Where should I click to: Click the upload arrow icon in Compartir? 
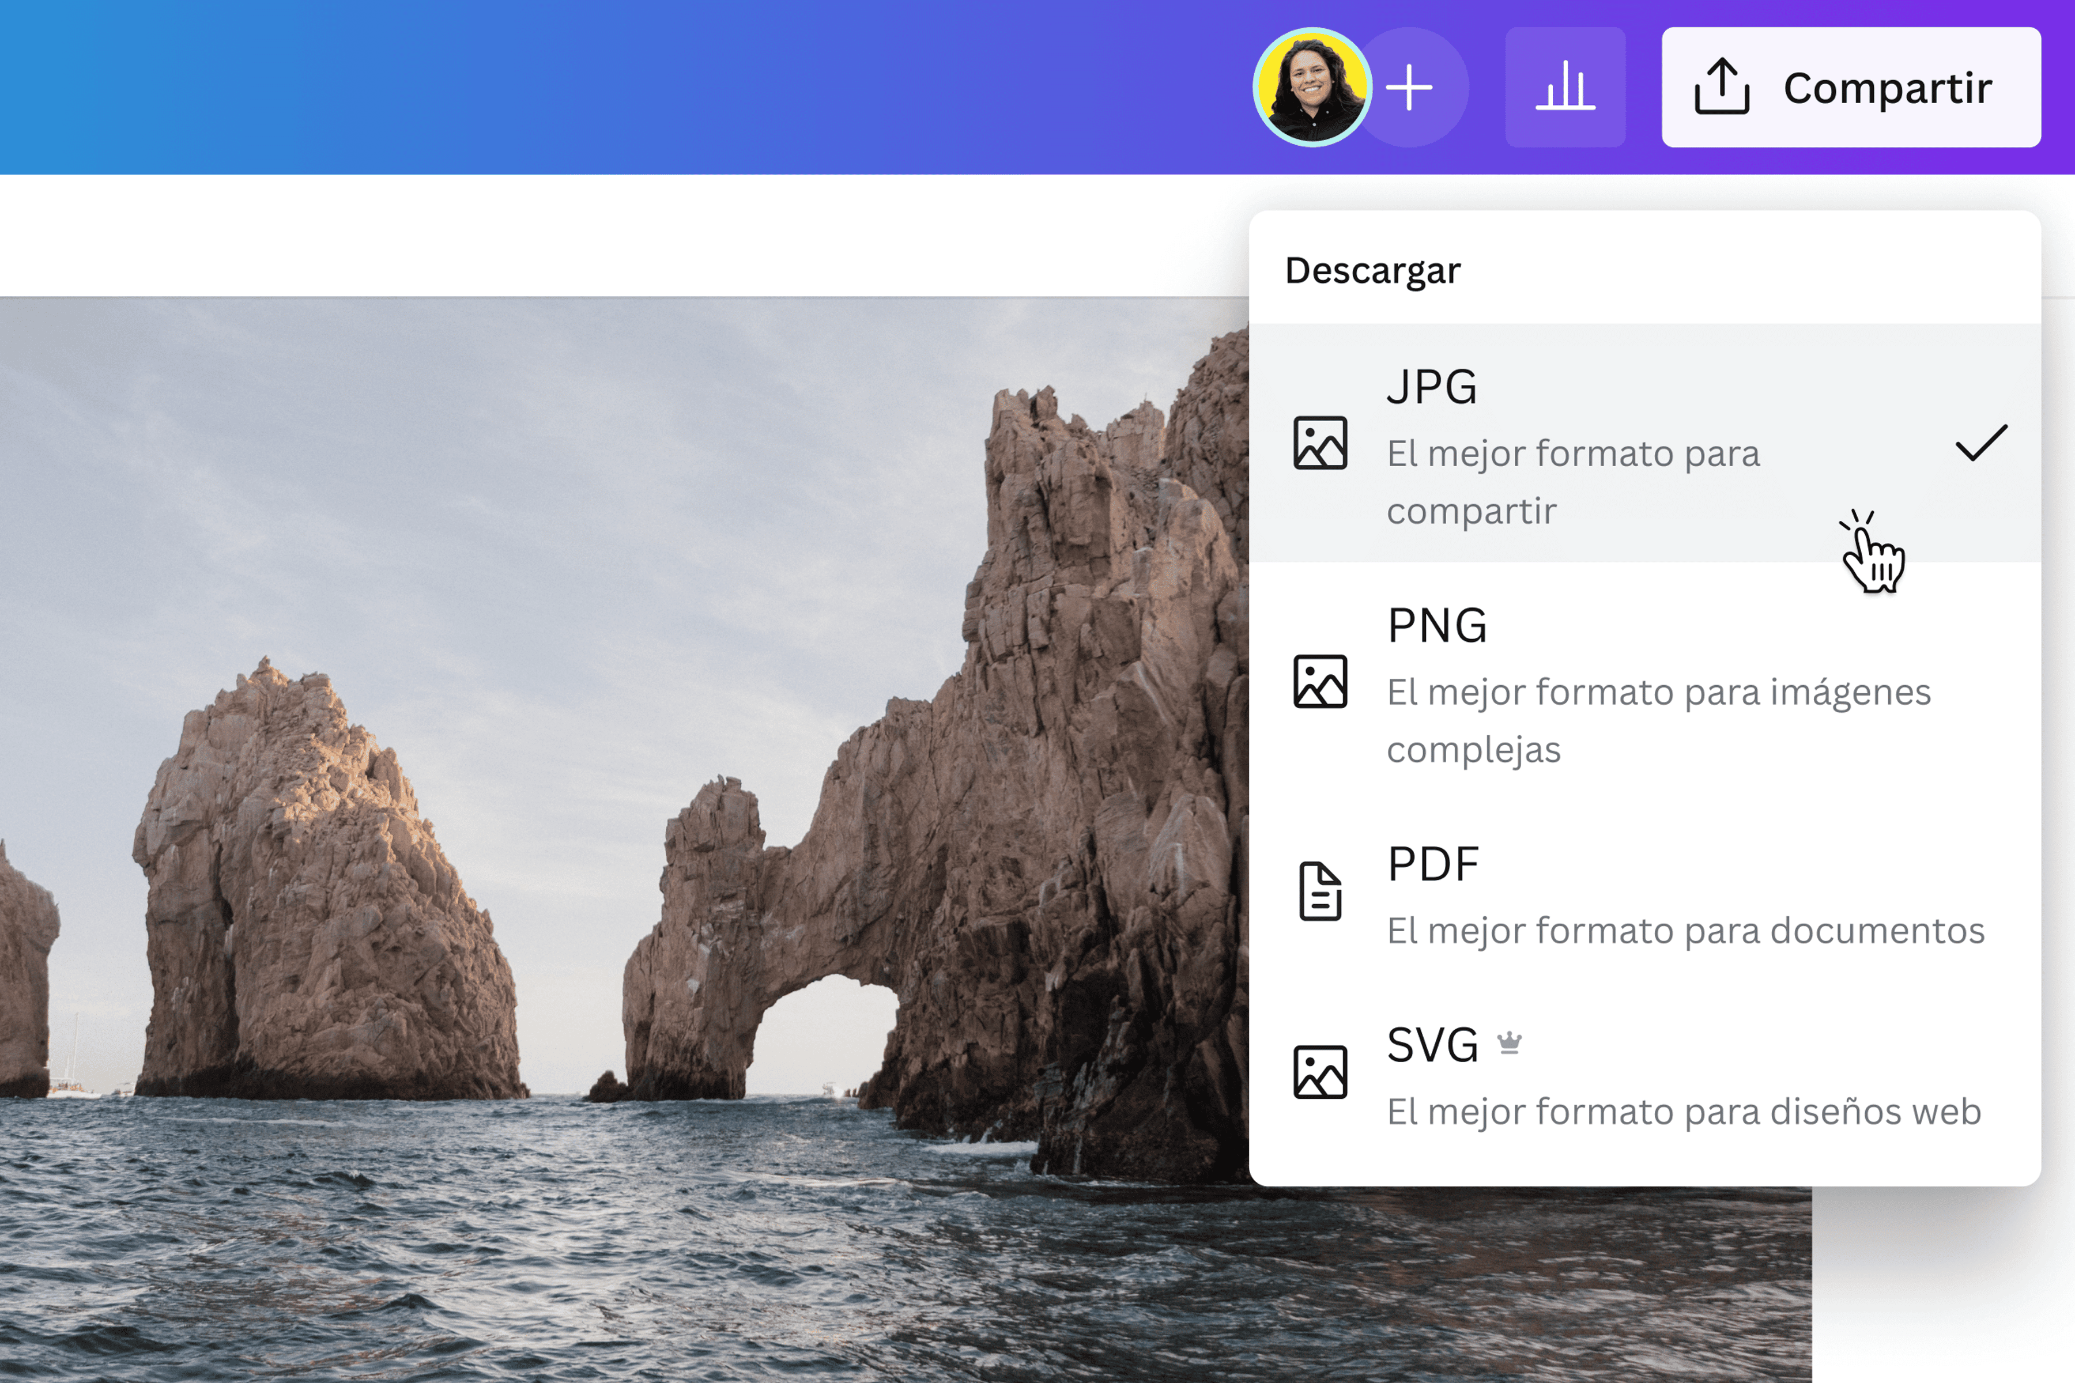point(1721,86)
